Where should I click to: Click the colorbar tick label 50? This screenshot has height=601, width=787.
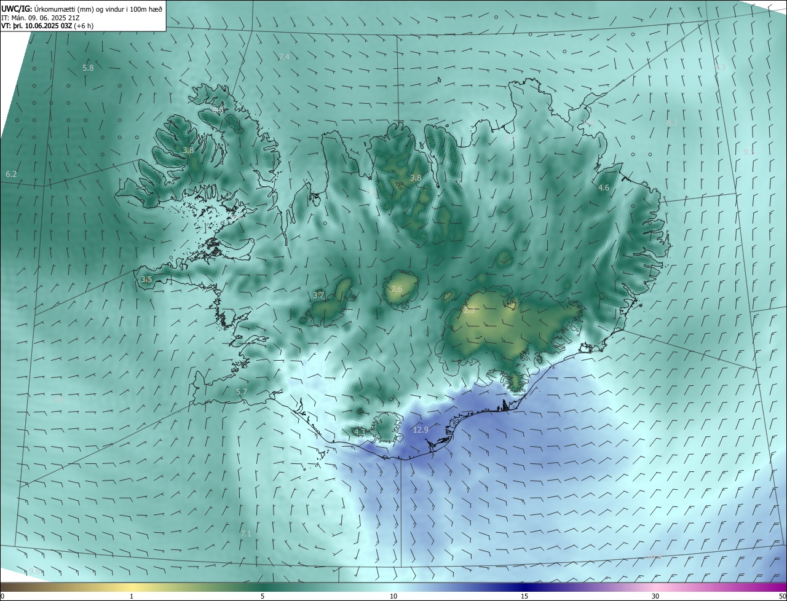(782, 596)
